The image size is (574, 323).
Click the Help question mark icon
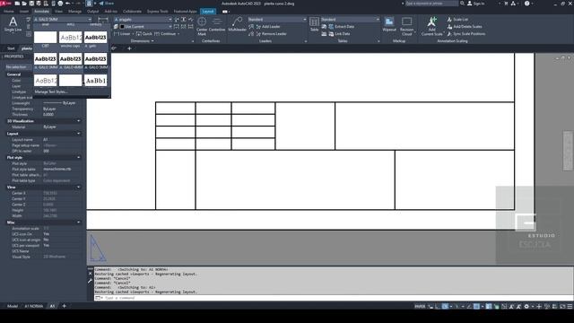click(526, 4)
